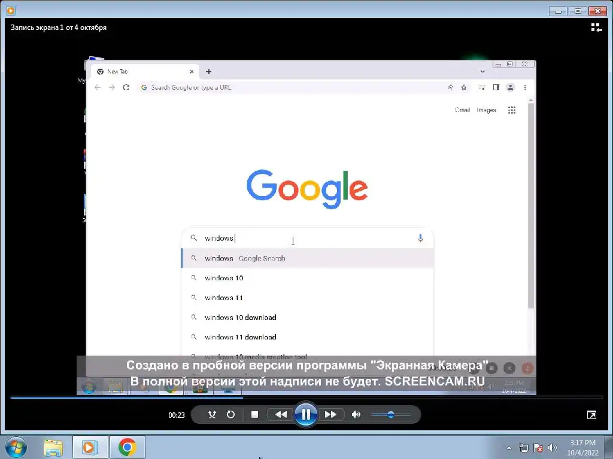Switch to Library view icon
Viewport: 613px width, 459px height.
596,27
